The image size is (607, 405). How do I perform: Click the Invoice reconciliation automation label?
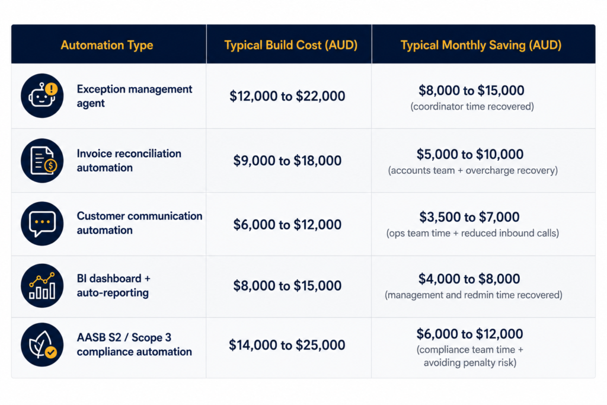coord(129,160)
